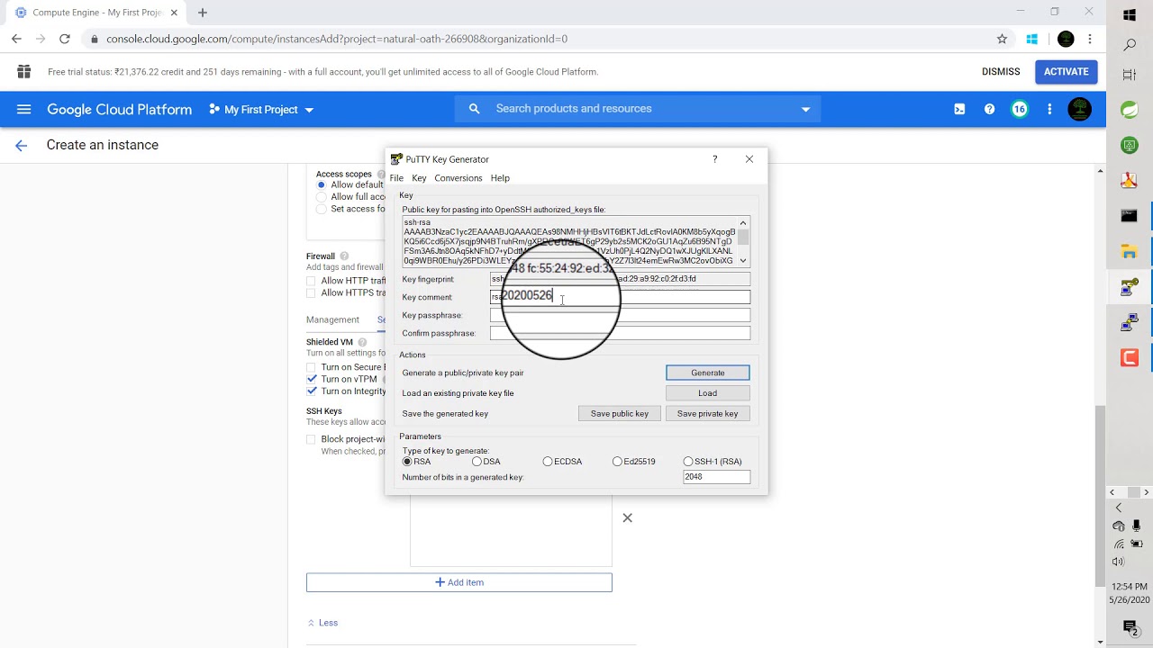The image size is (1153, 648).
Task: Click the gift icon in trial banner
Action: 24,72
